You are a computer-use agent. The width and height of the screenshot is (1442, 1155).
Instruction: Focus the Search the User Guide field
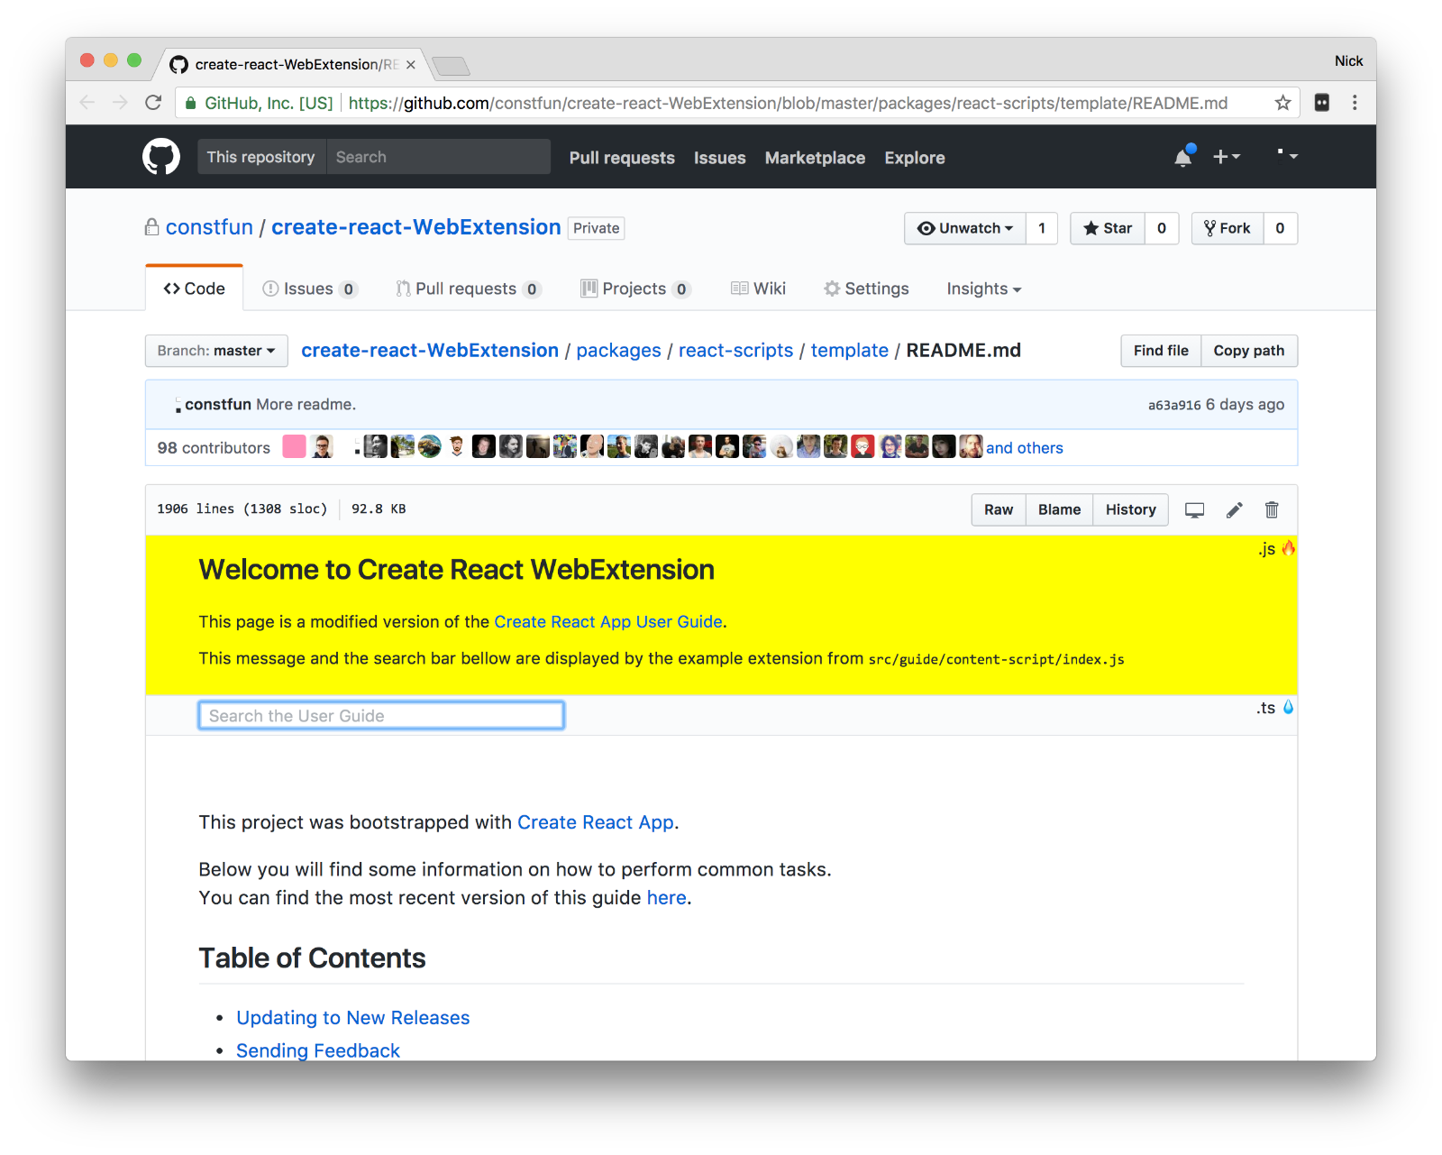coord(381,715)
